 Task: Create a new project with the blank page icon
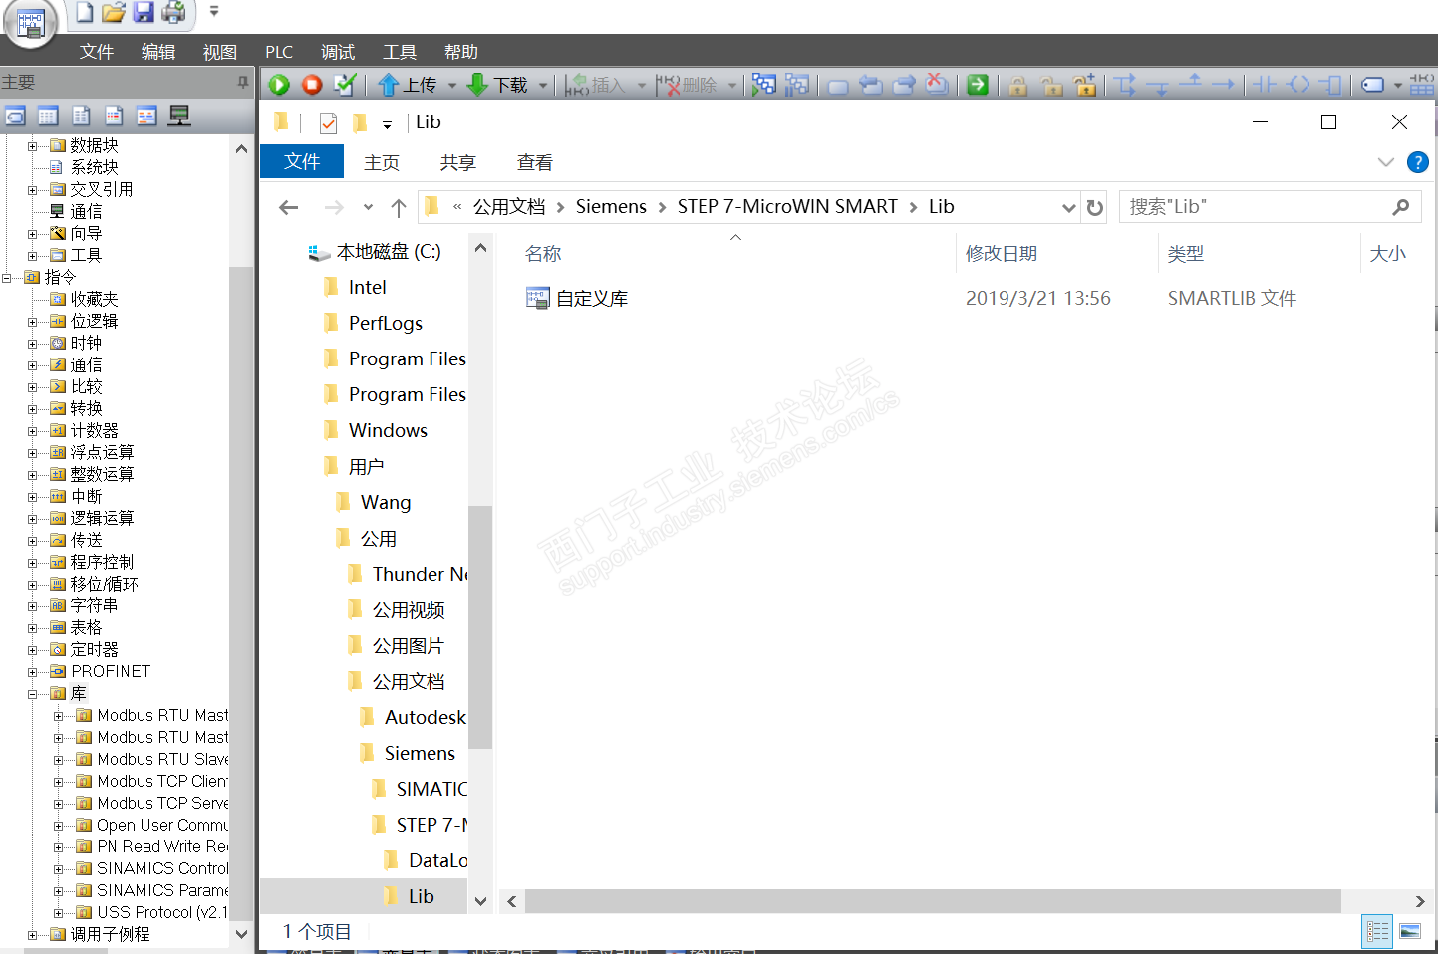(x=85, y=12)
